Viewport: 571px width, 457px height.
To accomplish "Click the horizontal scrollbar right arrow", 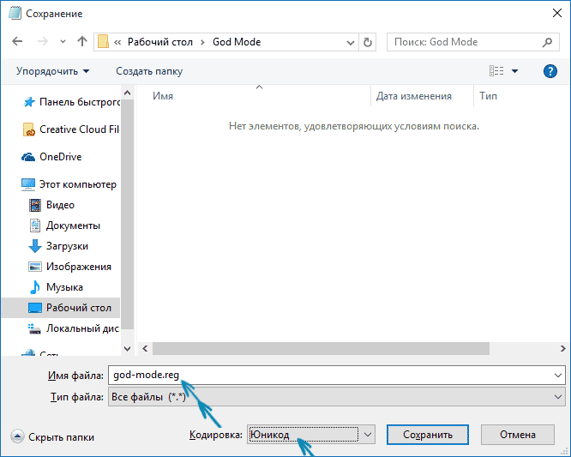I will coord(562,348).
